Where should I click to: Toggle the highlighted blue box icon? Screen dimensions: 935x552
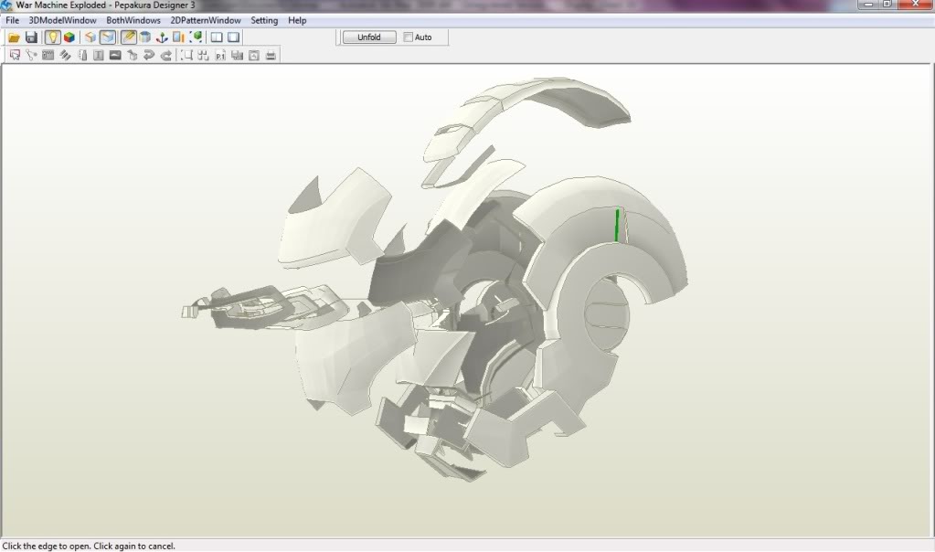[107, 37]
